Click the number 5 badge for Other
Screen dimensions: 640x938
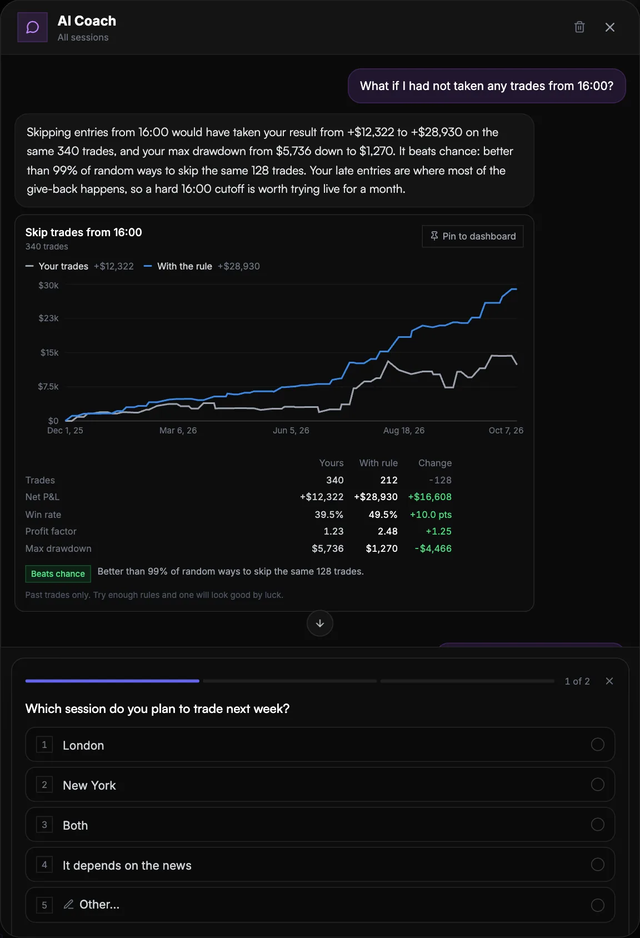tap(44, 905)
